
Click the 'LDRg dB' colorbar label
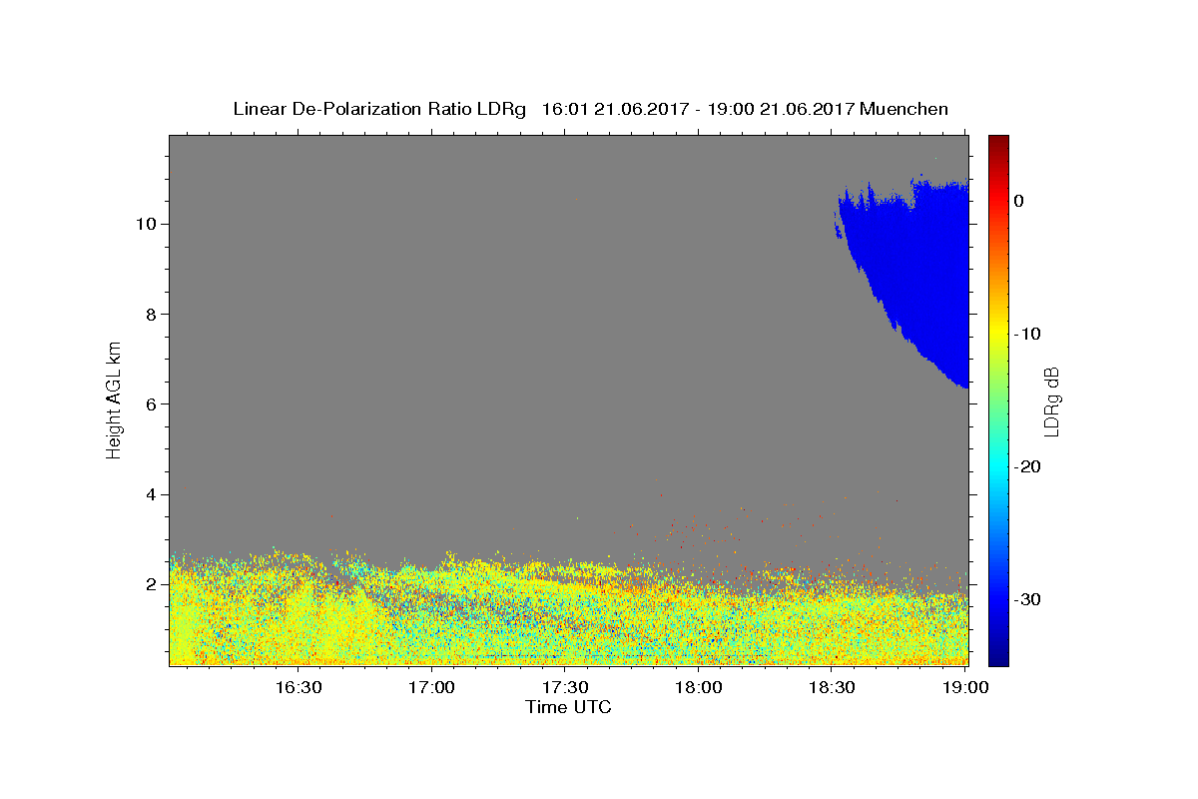[x=1051, y=400]
